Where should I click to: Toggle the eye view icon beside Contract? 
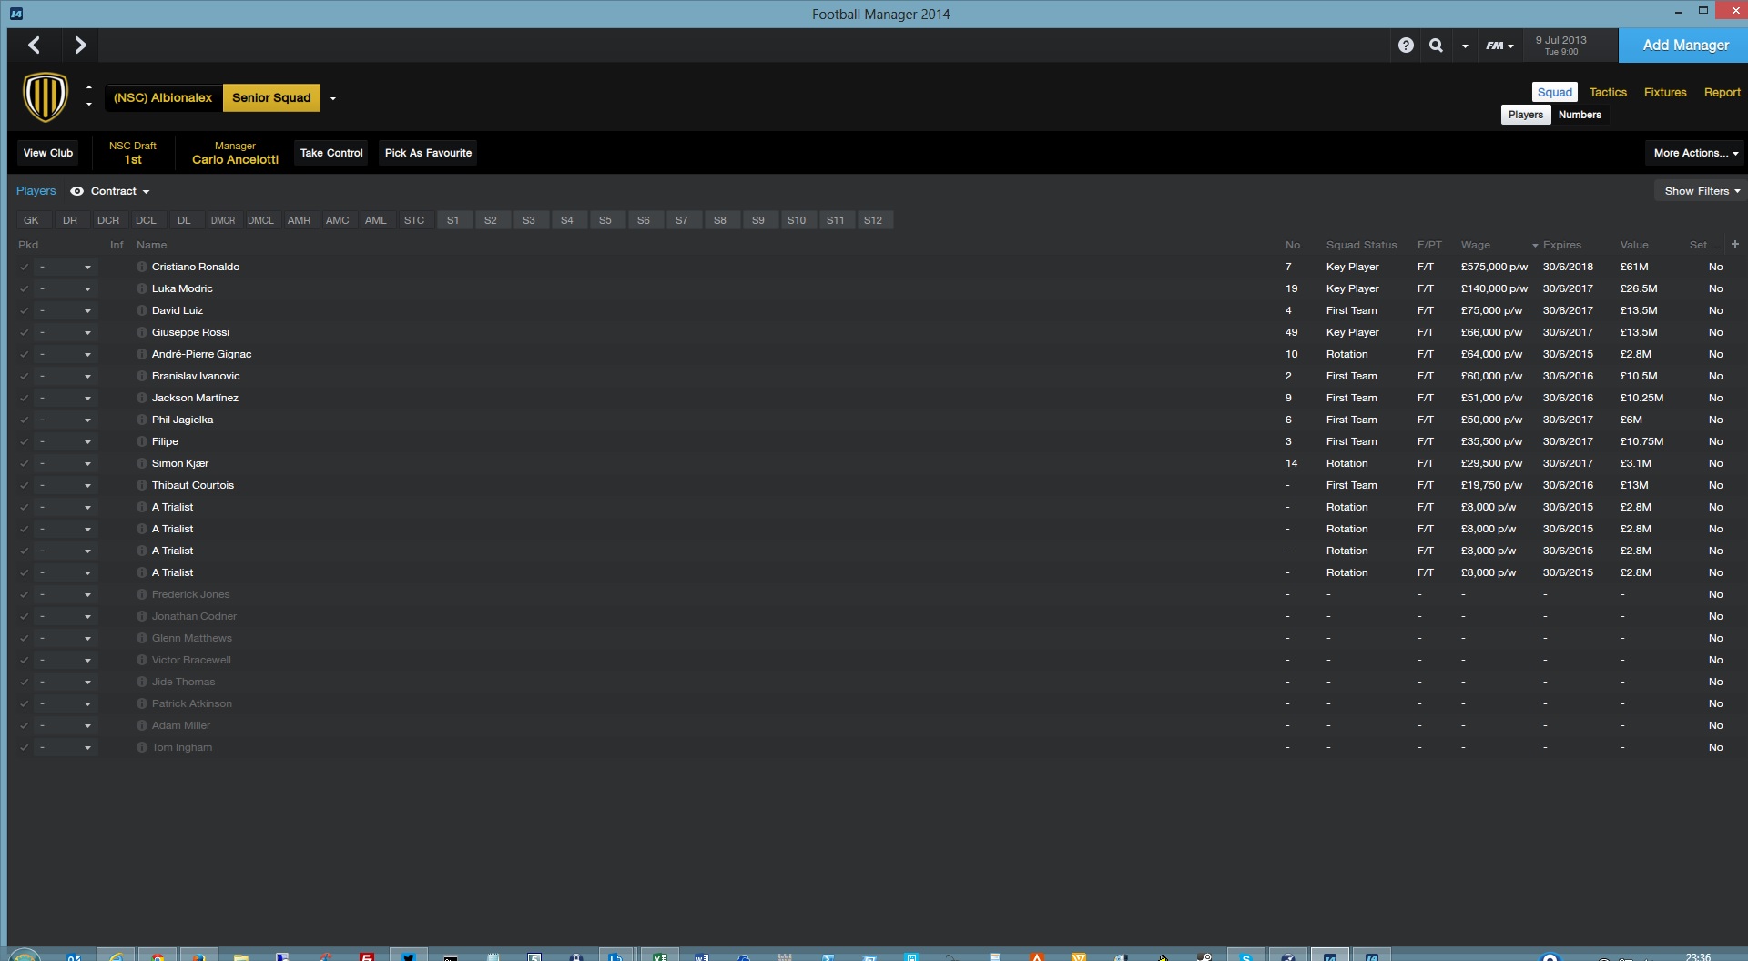pos(77,191)
